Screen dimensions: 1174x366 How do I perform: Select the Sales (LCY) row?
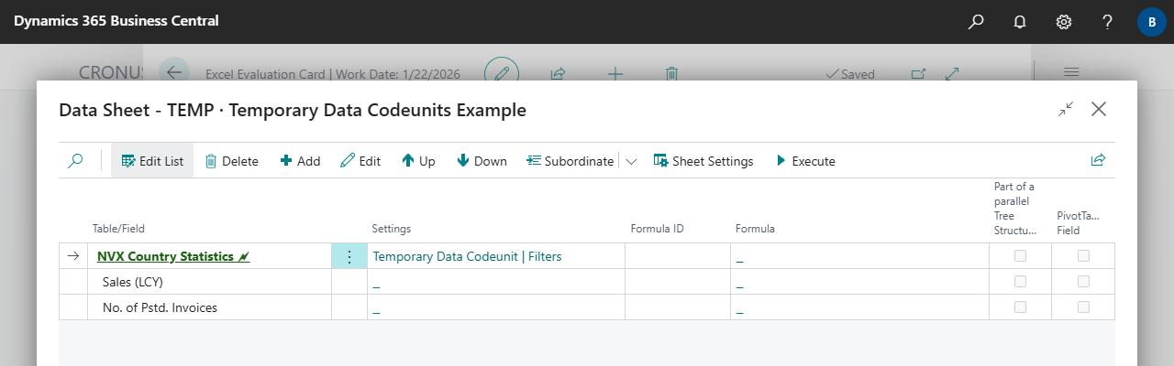pyautogui.click(x=587, y=282)
